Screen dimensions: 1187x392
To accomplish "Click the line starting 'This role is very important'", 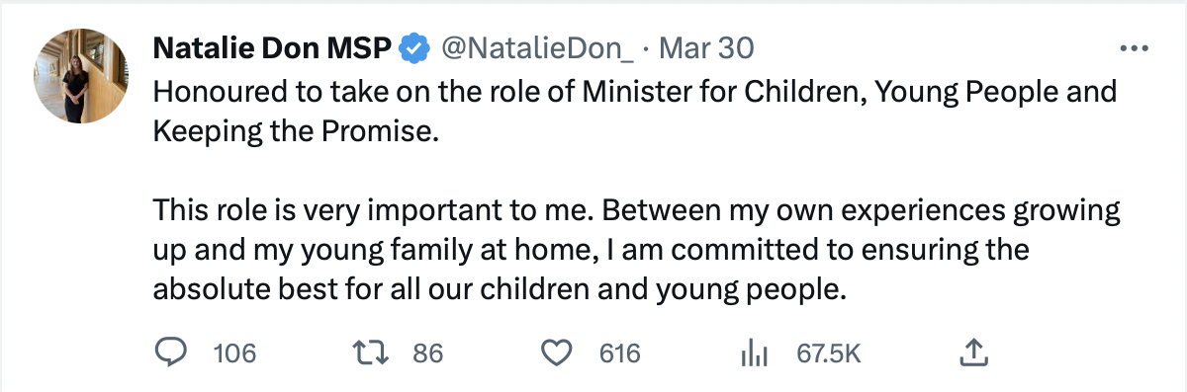I will point(636,210).
